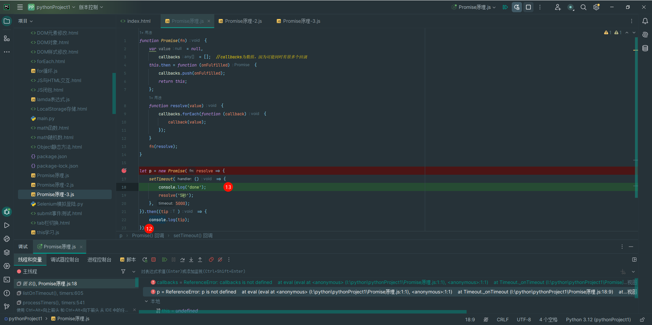Click the frames filter funnel icon
This screenshot has width=652, height=325.
123,271
